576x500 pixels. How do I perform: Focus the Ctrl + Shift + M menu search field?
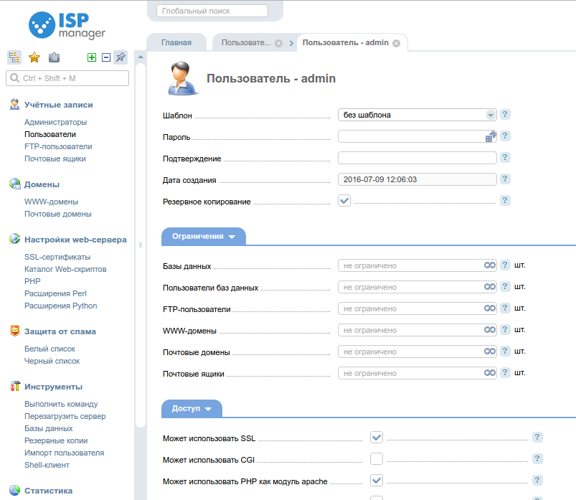pyautogui.click(x=67, y=78)
